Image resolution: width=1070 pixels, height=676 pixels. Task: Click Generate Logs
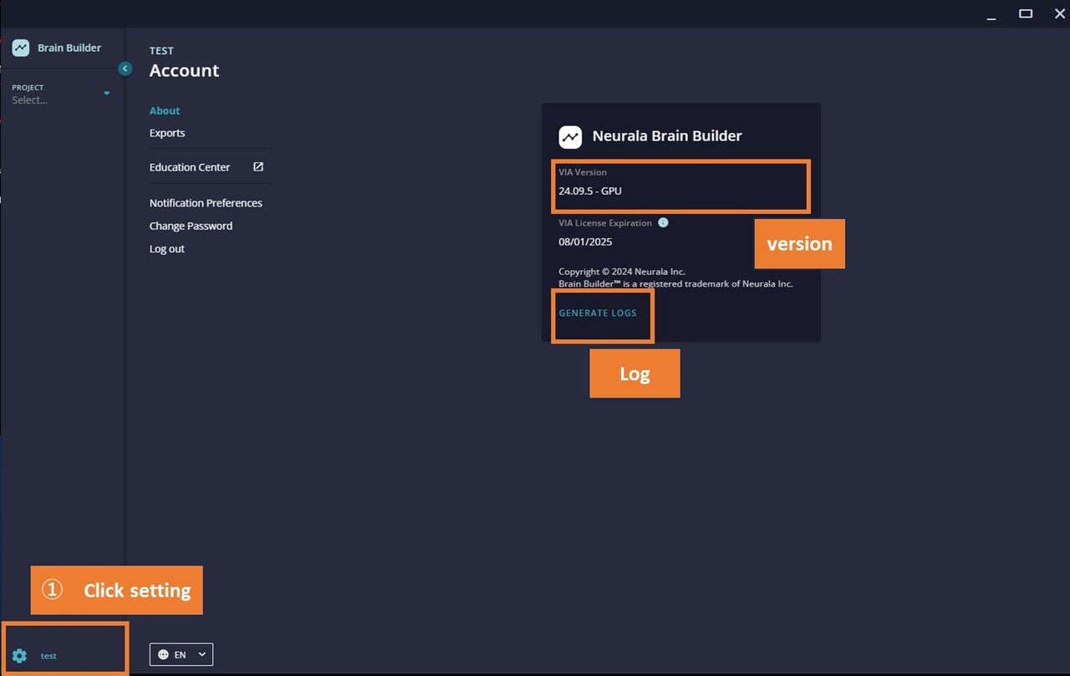(598, 313)
